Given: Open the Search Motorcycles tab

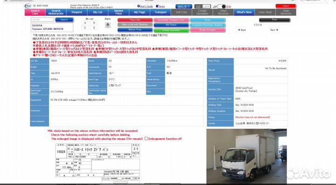Looking at the screenshot, I should point(56,12).
